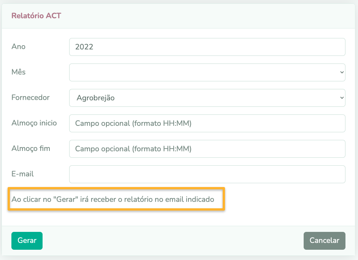Focus the Almoço fim time field
This screenshot has height=260, width=358.
coord(207,149)
